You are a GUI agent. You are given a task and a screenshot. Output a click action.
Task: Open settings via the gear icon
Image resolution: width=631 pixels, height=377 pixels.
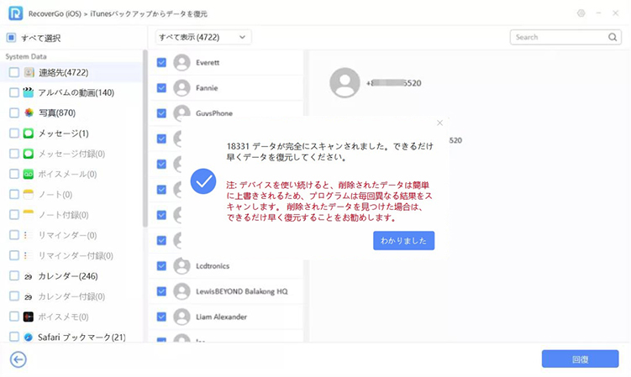(581, 13)
